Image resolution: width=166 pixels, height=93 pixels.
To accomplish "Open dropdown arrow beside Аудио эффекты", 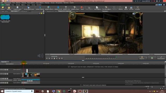I will (x=99, y=8).
